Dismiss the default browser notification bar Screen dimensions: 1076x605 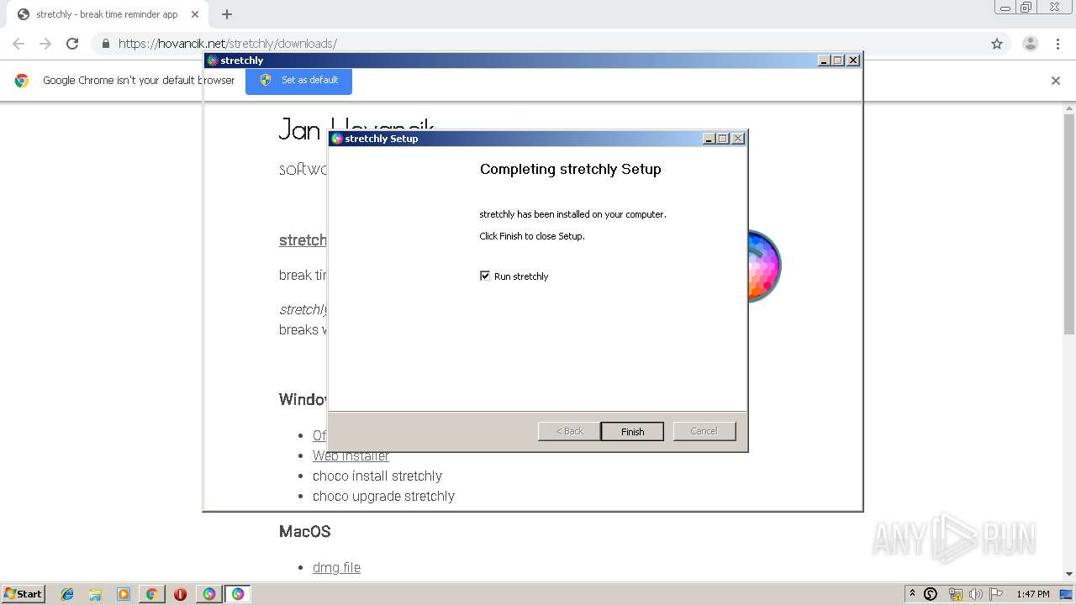1056,81
